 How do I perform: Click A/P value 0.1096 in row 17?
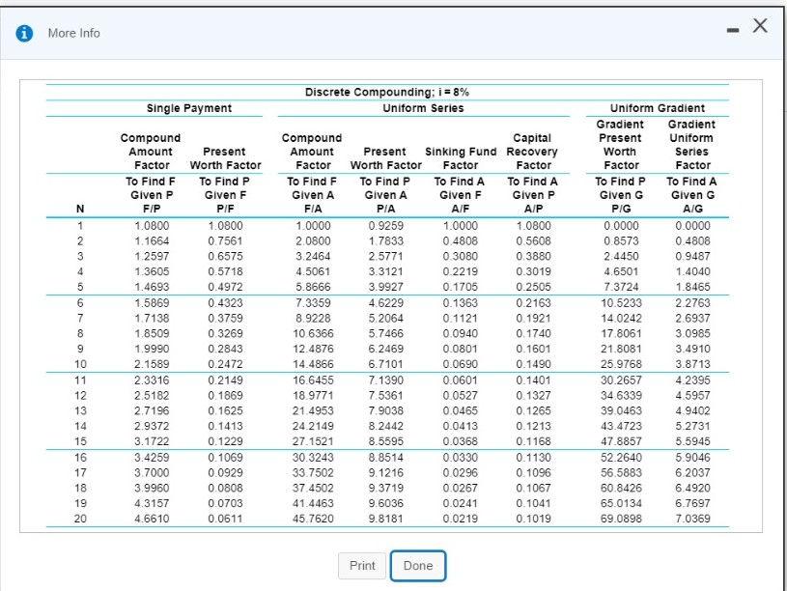[534, 473]
